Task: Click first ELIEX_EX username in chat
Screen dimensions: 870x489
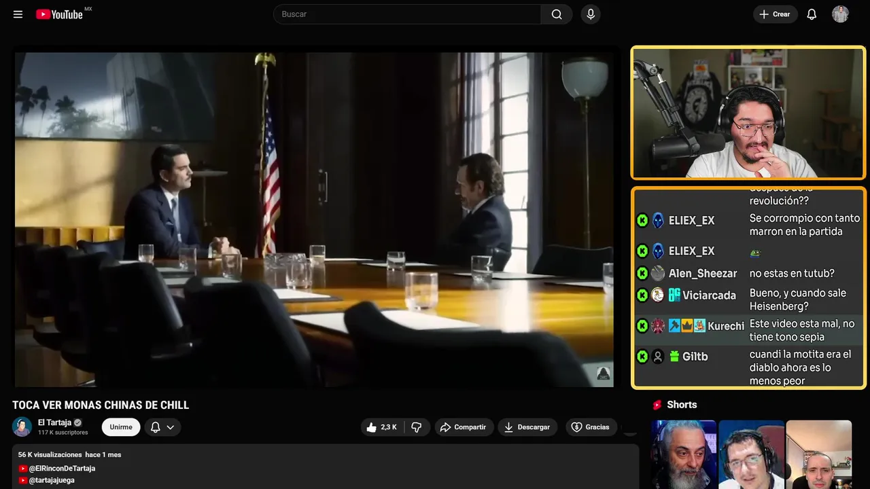Action: tap(691, 221)
